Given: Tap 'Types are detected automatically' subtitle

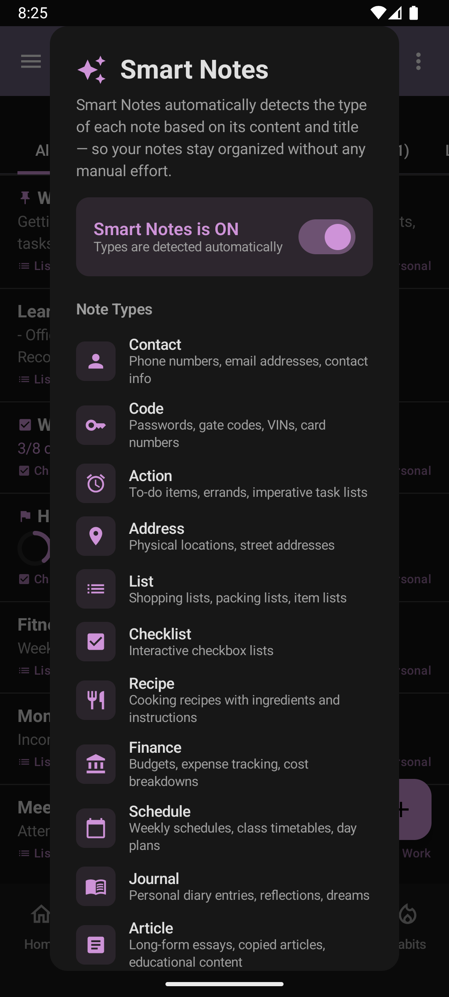Looking at the screenshot, I should point(188,247).
